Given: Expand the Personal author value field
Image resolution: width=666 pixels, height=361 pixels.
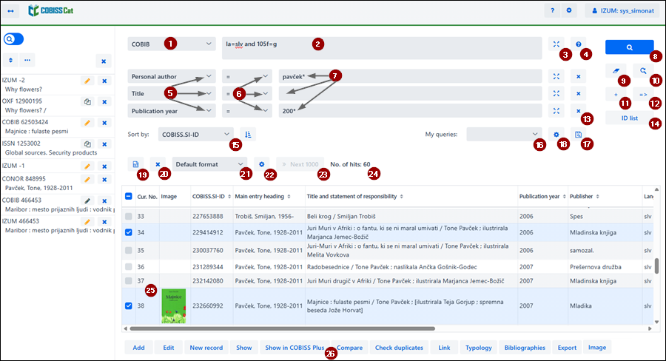Looking at the screenshot, I should (556, 76).
